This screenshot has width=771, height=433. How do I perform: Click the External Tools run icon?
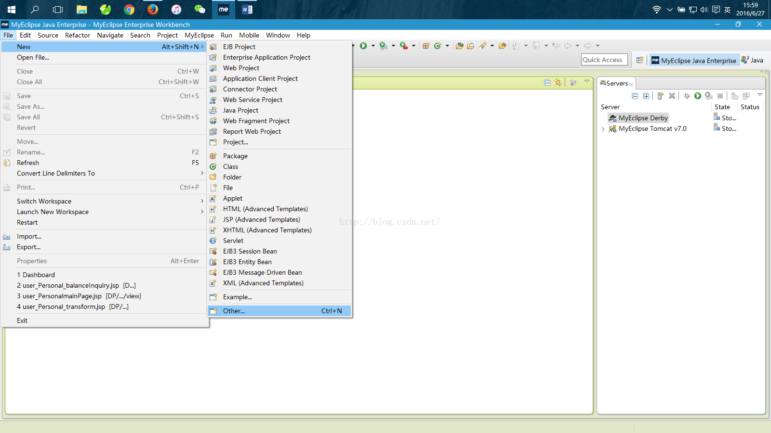(404, 46)
